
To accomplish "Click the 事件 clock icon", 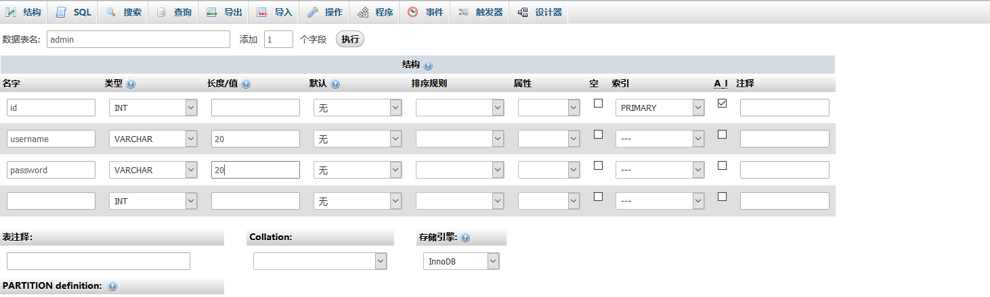I will coord(413,12).
